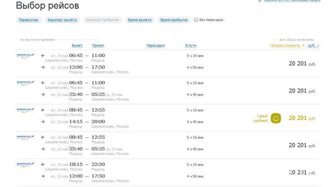Click link icon beside search query link
Viewport: 330px width, 187px height.
click(x=260, y=1)
